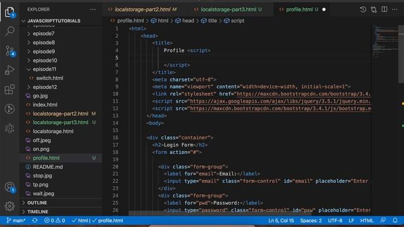The width and height of the screenshot is (404, 227).
Task: Change language mode via HTML
Action: [367, 221]
